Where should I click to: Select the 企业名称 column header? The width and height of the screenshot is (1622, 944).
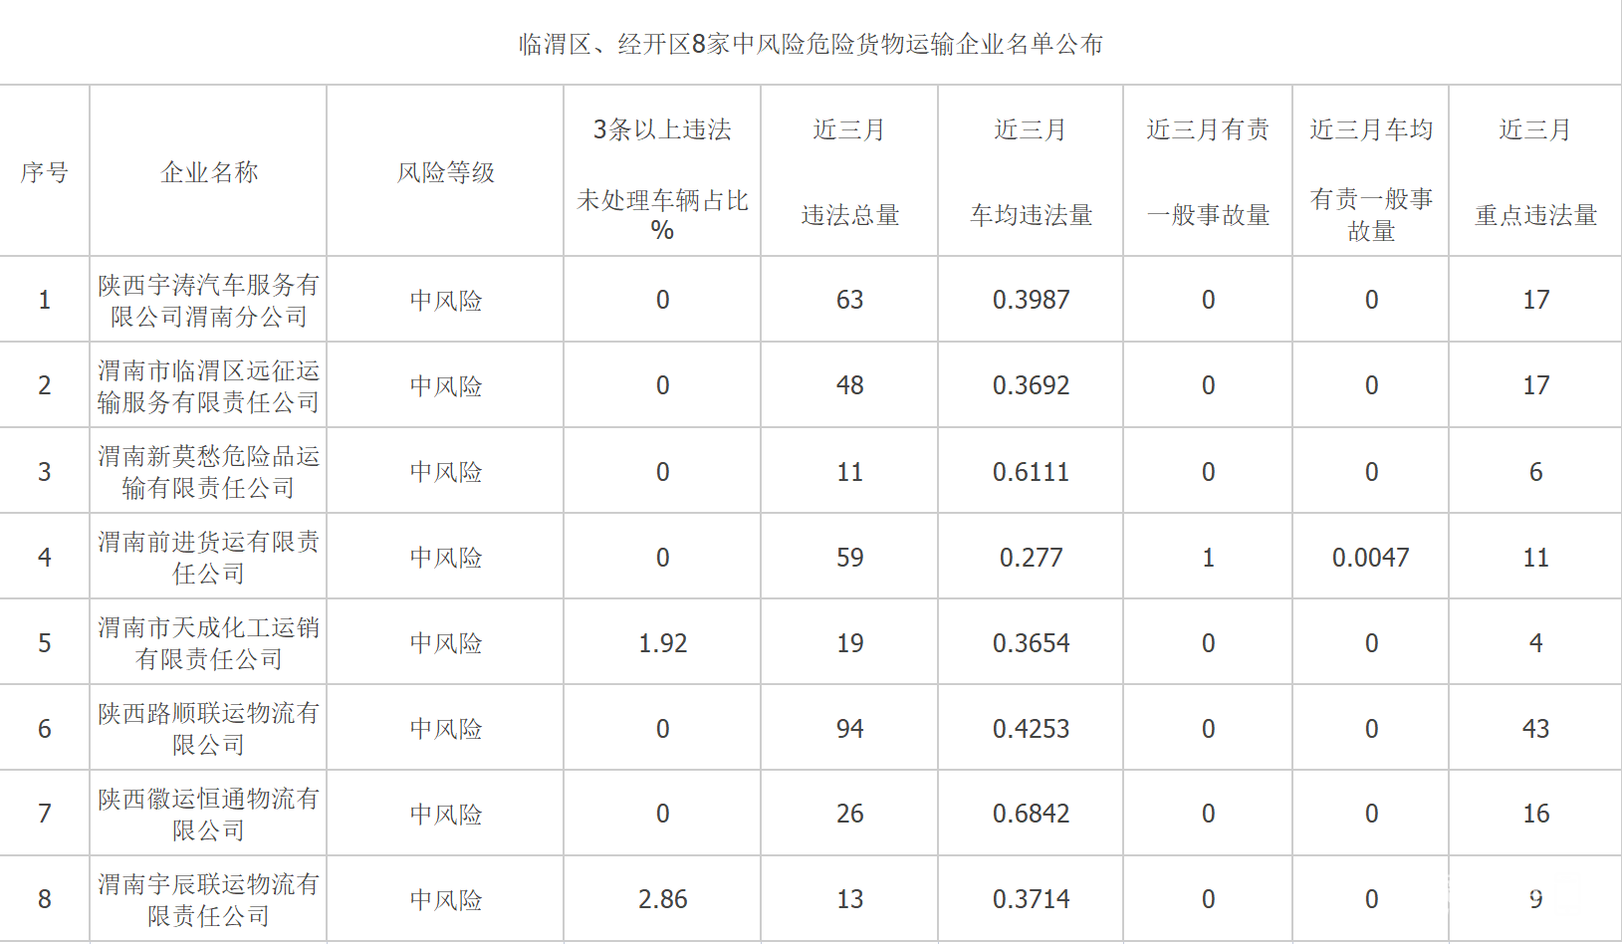click(208, 172)
